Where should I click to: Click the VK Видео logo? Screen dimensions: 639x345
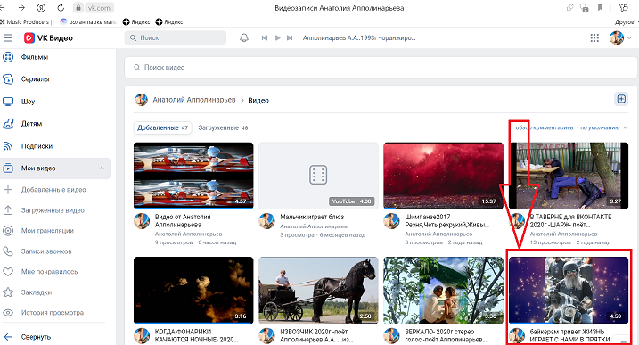point(48,38)
